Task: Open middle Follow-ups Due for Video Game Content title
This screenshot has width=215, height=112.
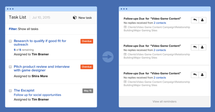Action: tap(152, 46)
